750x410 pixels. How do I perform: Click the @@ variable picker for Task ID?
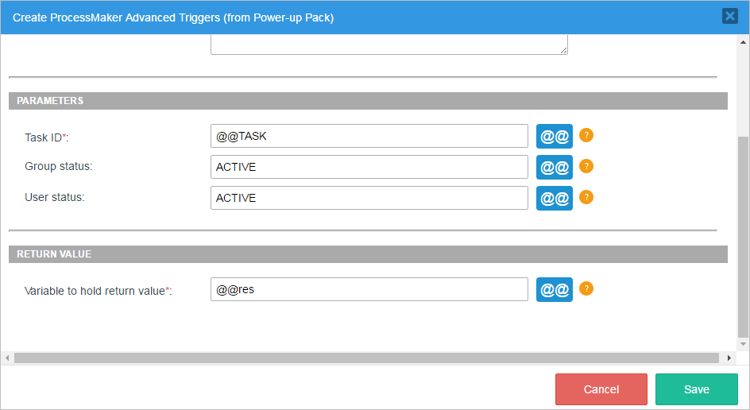coord(554,136)
